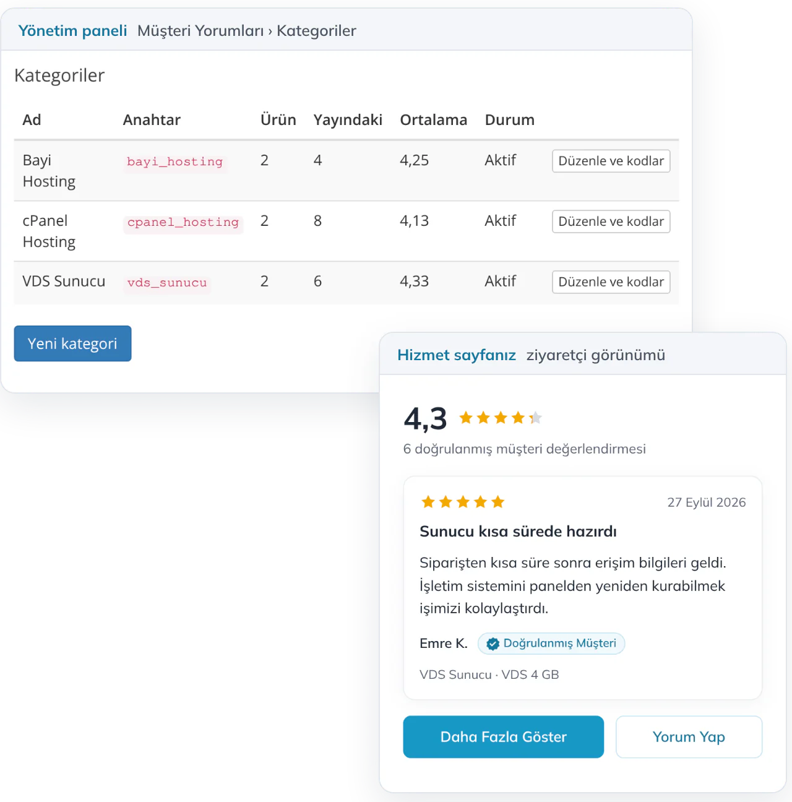Click the review title Sunucu kısa sürede hazırdı
This screenshot has height=802, width=792.
[x=518, y=532]
